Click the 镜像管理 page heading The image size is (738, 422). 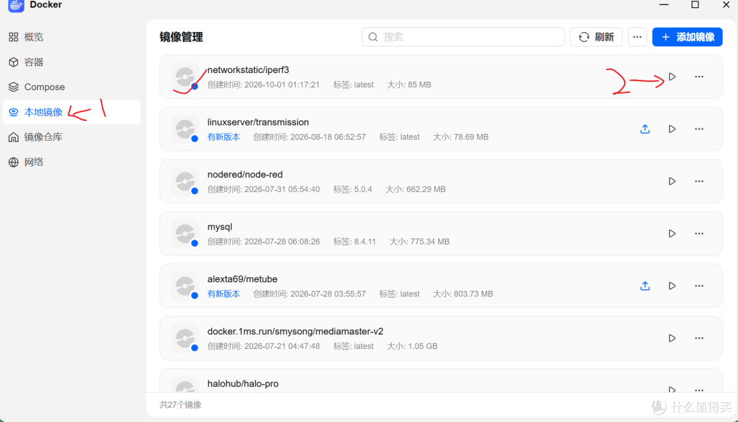tap(181, 37)
